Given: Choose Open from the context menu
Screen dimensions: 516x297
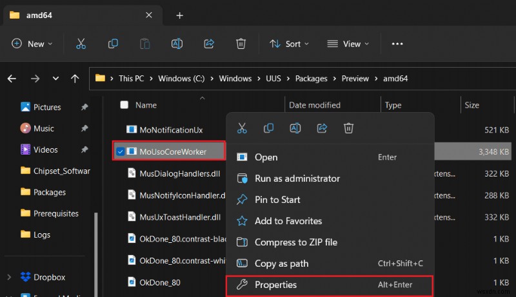Looking at the screenshot, I should [330, 157].
